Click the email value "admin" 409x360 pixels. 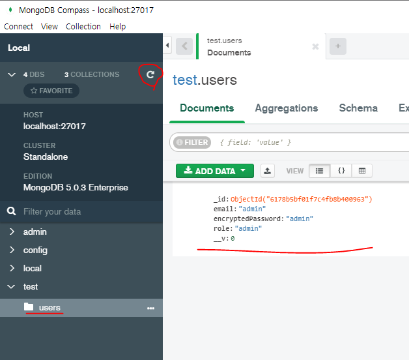[252, 209]
